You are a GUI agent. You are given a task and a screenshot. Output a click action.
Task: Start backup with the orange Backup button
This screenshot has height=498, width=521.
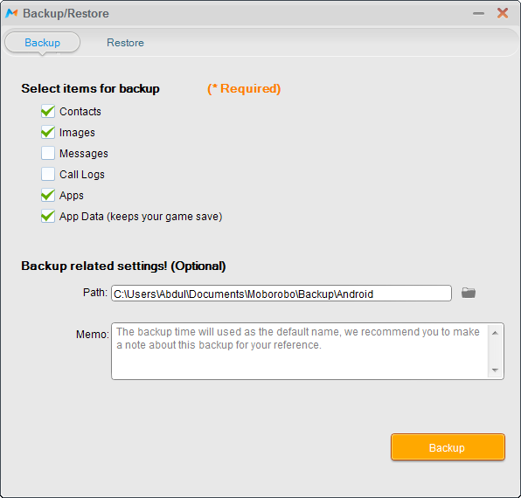click(x=448, y=446)
